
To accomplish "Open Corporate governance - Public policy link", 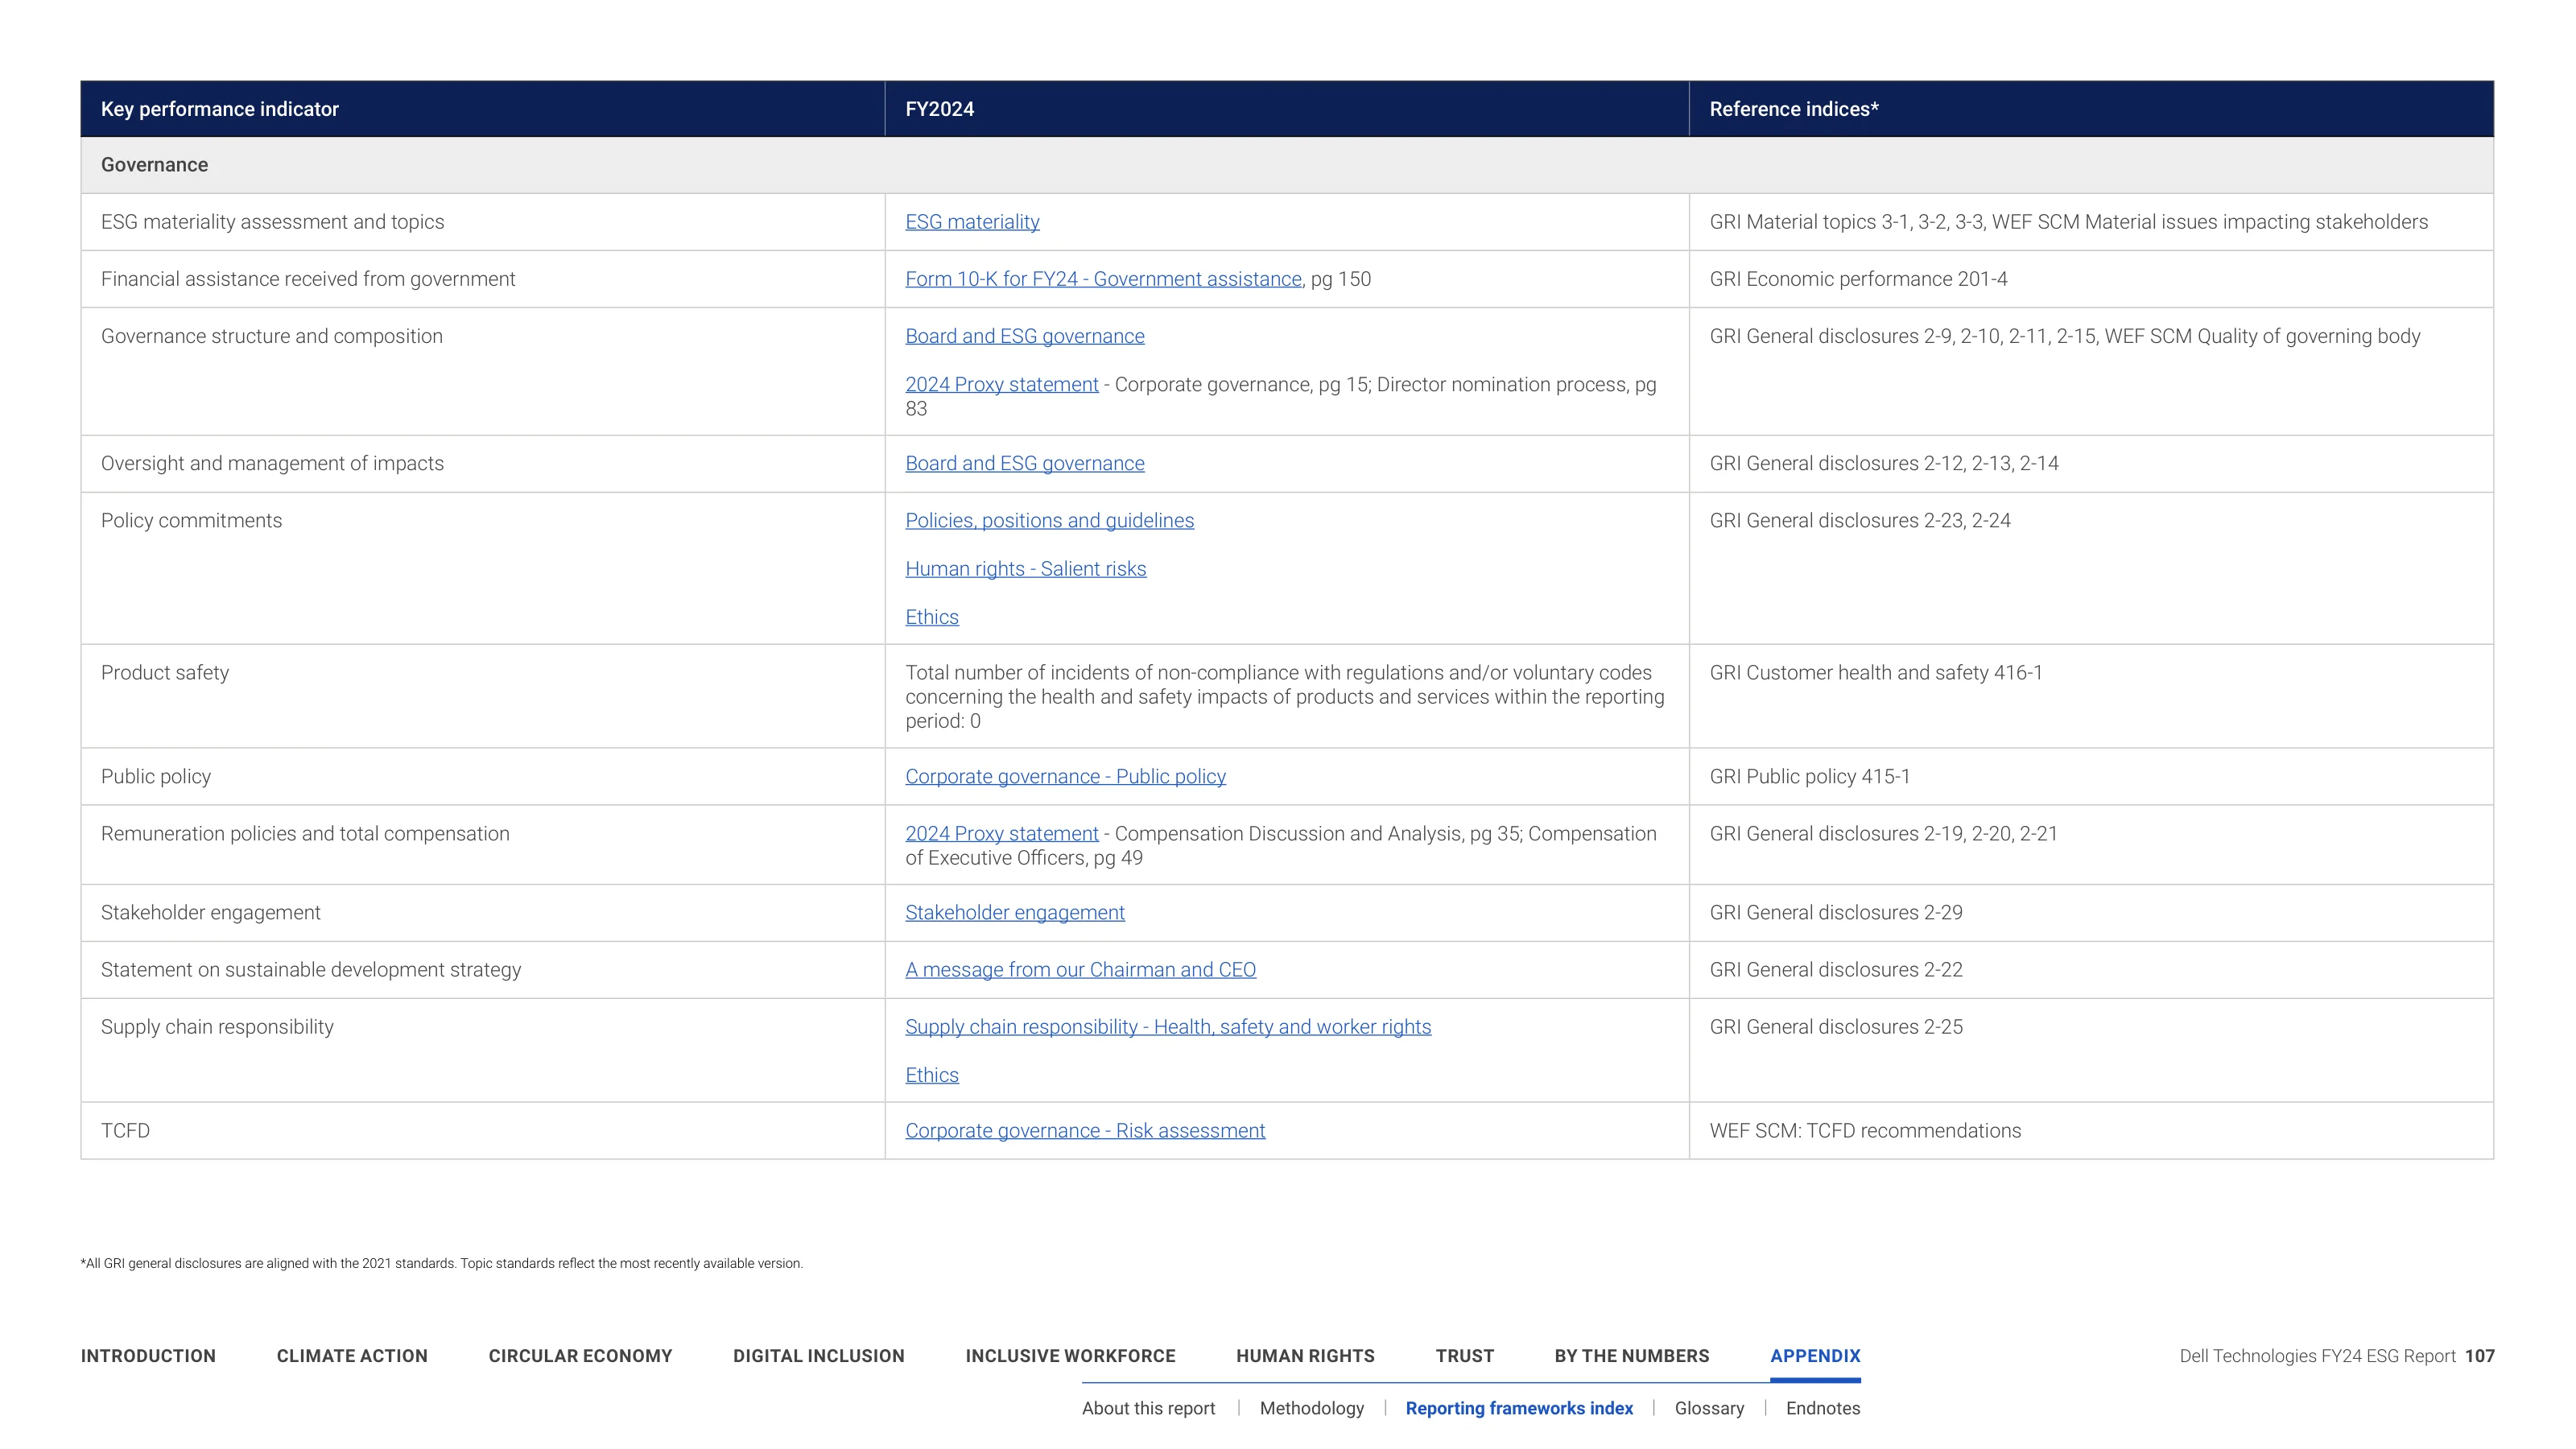I will point(1065,776).
